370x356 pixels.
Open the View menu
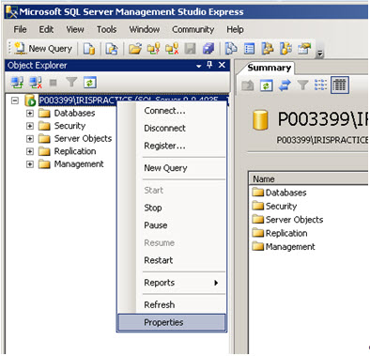tap(75, 29)
